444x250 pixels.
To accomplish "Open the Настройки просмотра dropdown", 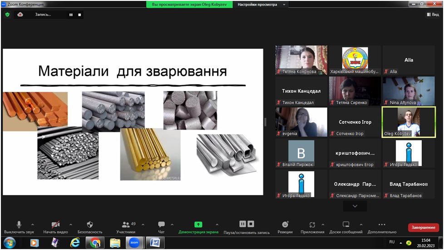I will point(261,5).
